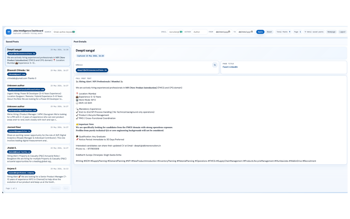
Task: Click the Saved Posts panel header
Action: click(12, 42)
